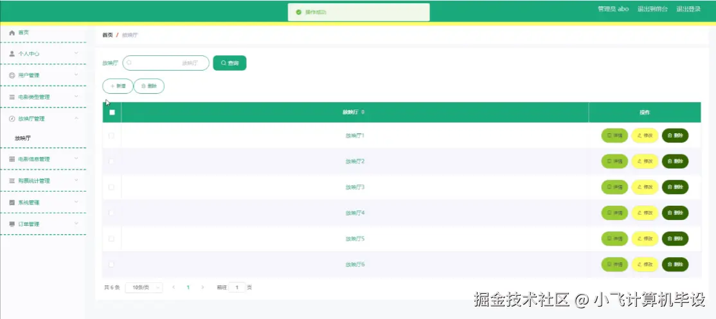Click the 放映厅4 table cell text
This screenshot has width=716, height=319.
click(355, 212)
